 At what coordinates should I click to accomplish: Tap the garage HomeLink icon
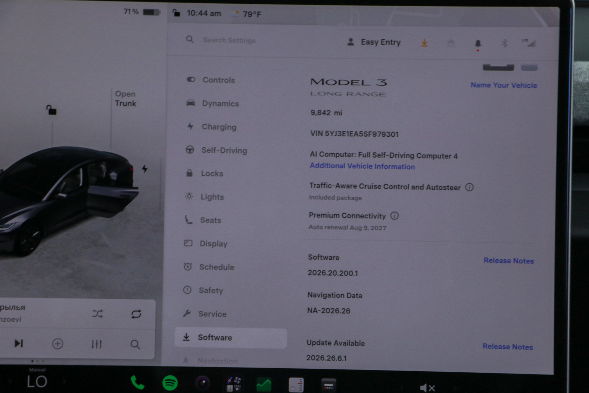point(451,43)
